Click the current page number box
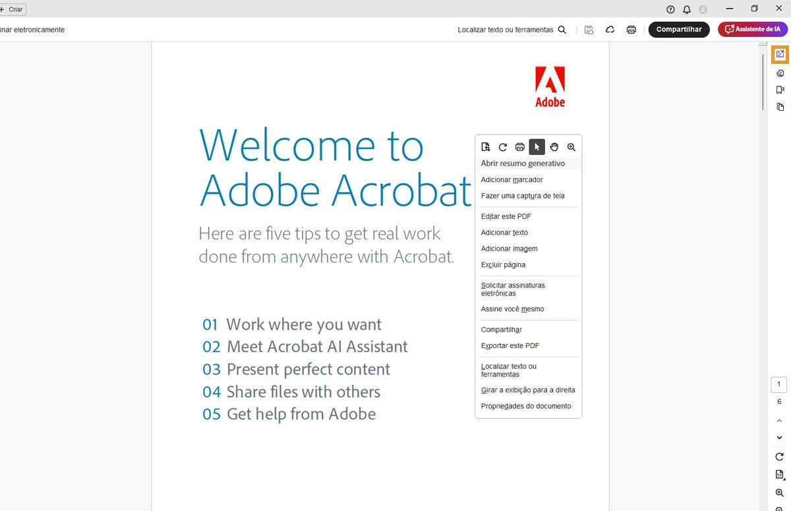Image resolution: width=791 pixels, height=511 pixels. pos(778,385)
